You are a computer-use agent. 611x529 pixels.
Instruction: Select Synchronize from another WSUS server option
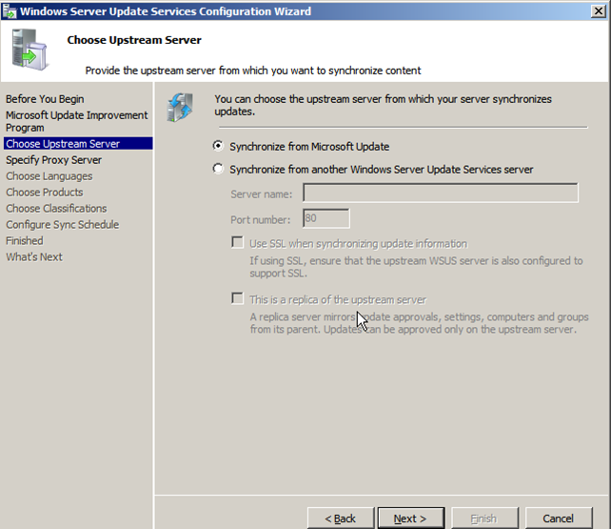(219, 170)
